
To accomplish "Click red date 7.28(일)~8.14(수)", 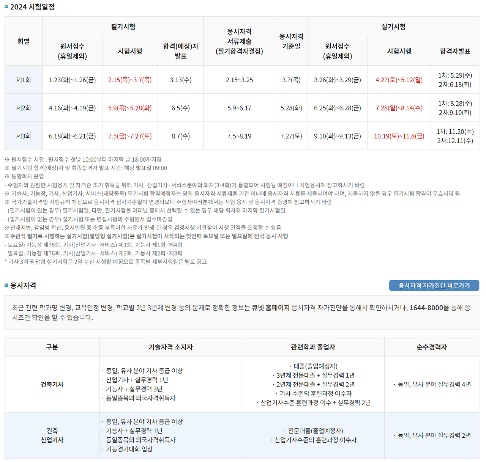I will pos(399,108).
